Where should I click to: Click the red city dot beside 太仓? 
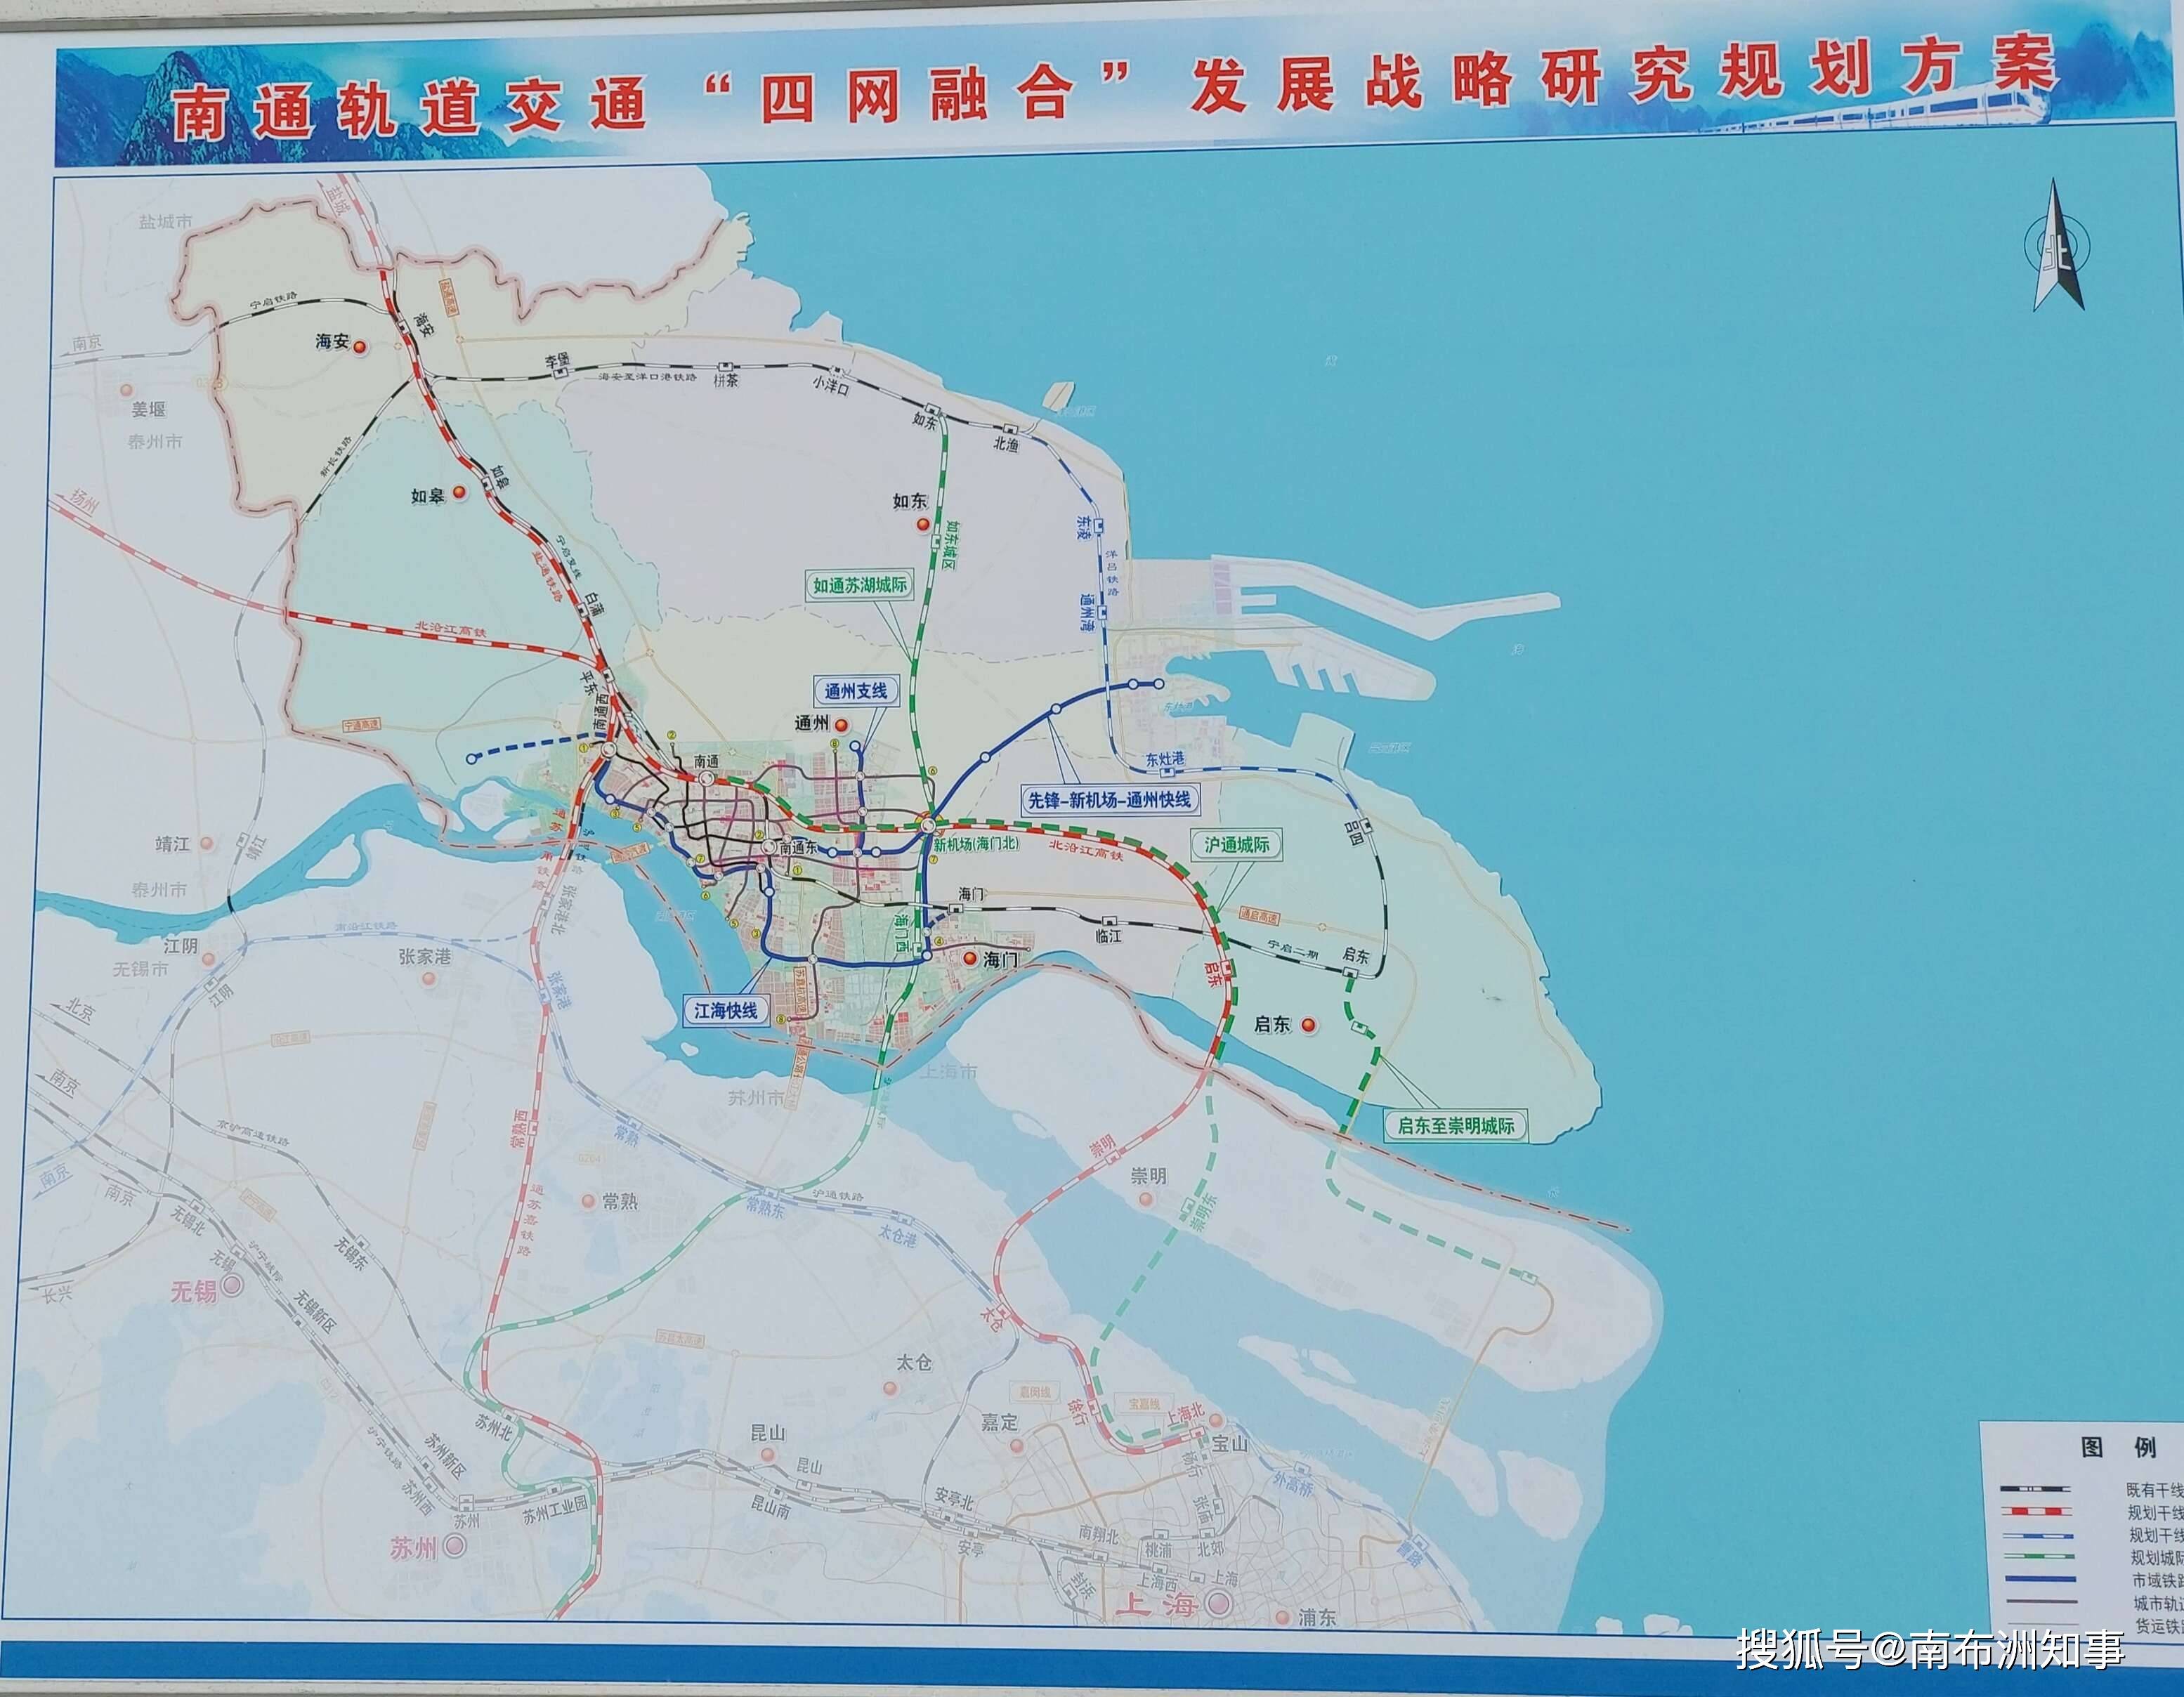coord(889,1389)
